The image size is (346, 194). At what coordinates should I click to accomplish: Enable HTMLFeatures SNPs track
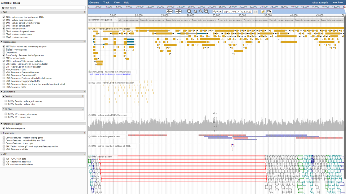[x=4, y=87]
